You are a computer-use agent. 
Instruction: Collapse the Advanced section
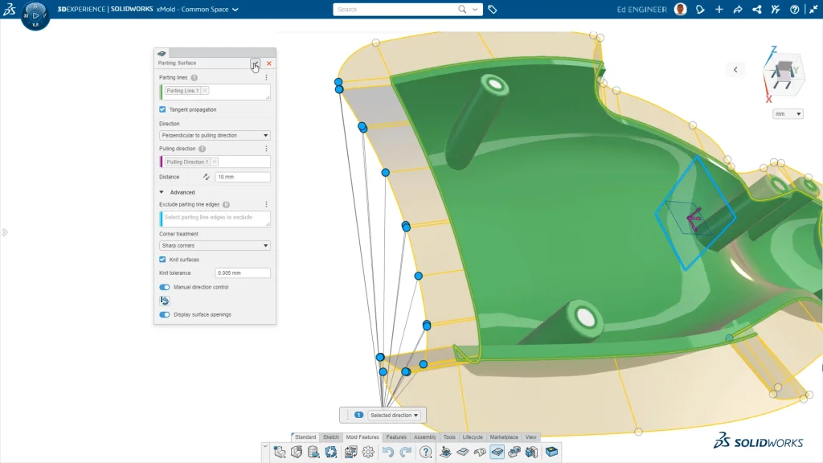click(x=162, y=192)
